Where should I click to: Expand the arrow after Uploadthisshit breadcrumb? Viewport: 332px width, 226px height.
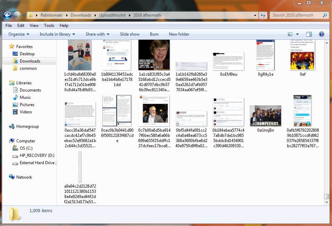coord(130,16)
